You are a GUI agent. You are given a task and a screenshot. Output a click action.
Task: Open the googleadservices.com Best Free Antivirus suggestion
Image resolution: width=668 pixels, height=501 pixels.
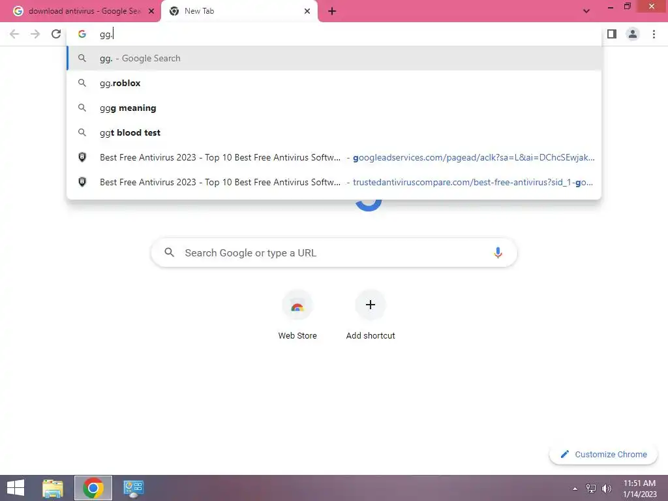[334, 157]
